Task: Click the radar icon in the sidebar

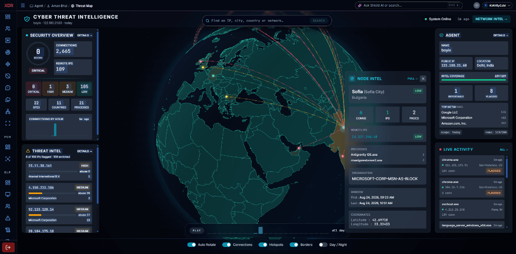Action: (8, 52)
